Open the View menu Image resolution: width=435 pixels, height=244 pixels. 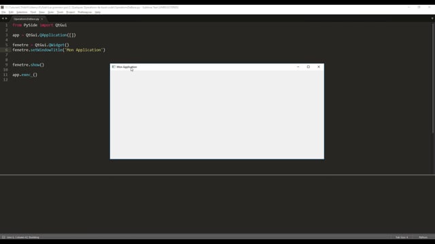click(42, 12)
